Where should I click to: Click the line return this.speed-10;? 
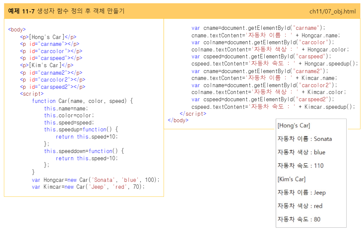point(87,158)
